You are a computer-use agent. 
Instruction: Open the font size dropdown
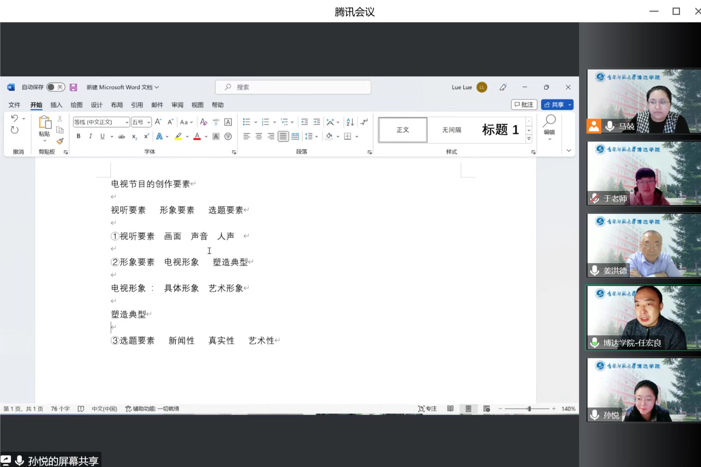tap(148, 122)
